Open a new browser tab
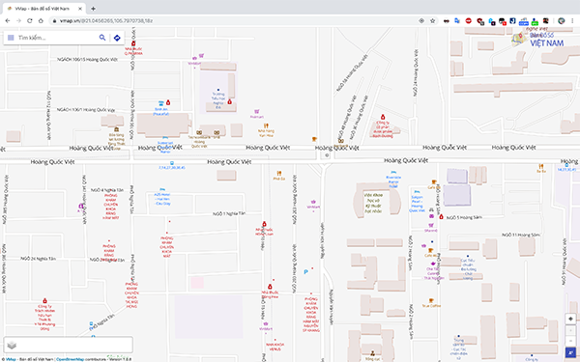The height and width of the screenshot is (362, 580). [93, 9]
